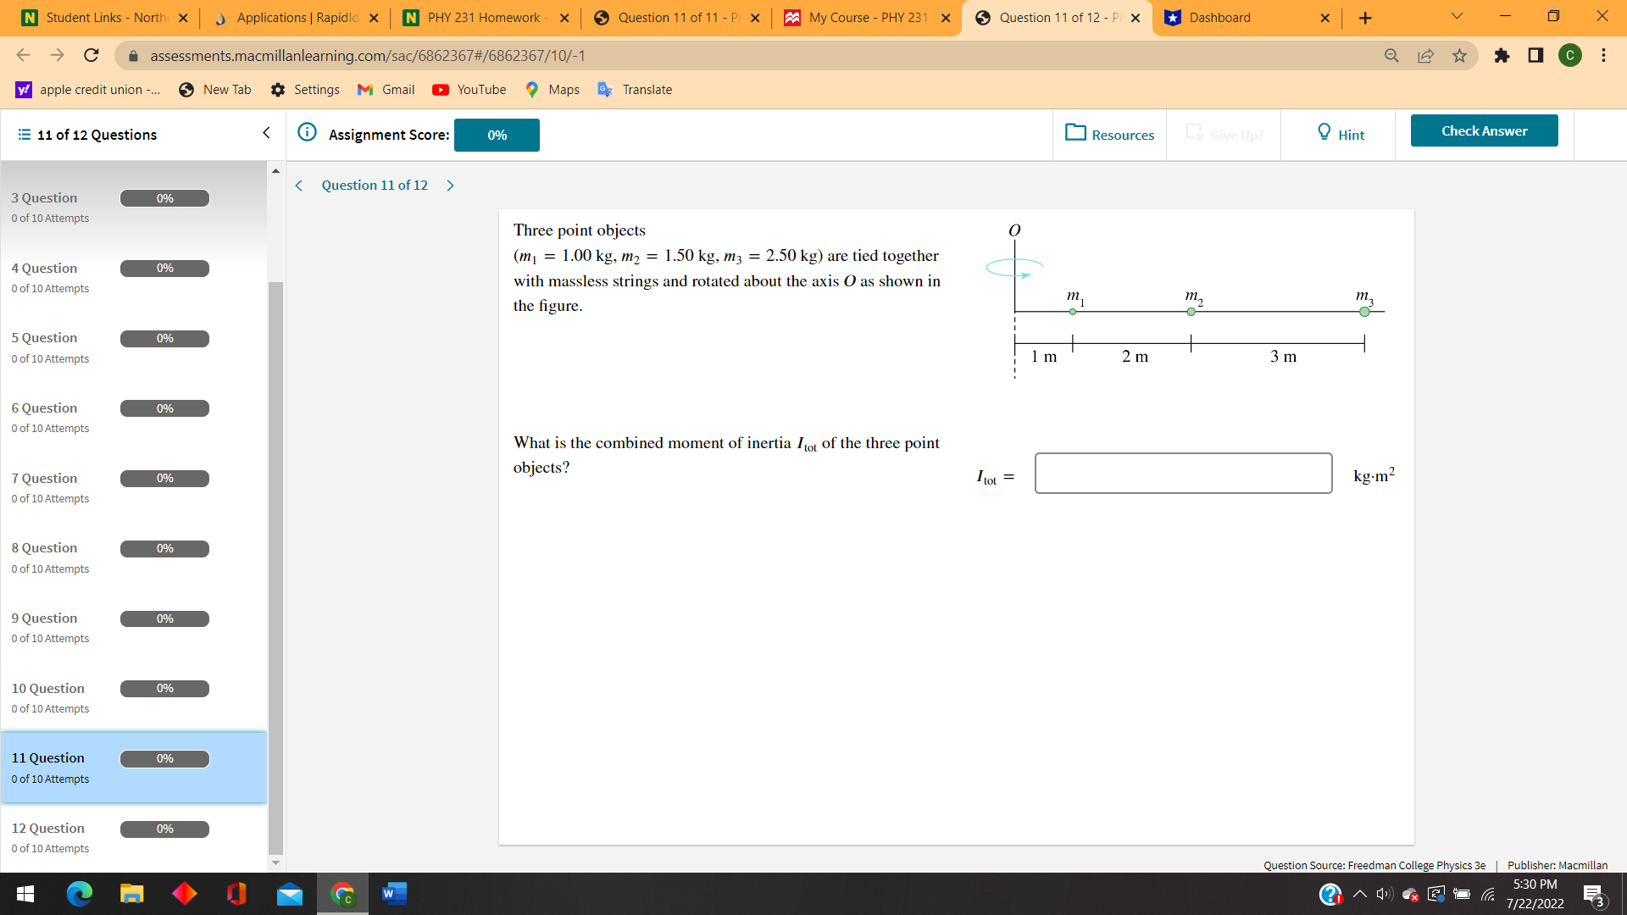The height and width of the screenshot is (915, 1627).
Task: Expand hidden icons in the system tray
Action: [x=1359, y=894]
